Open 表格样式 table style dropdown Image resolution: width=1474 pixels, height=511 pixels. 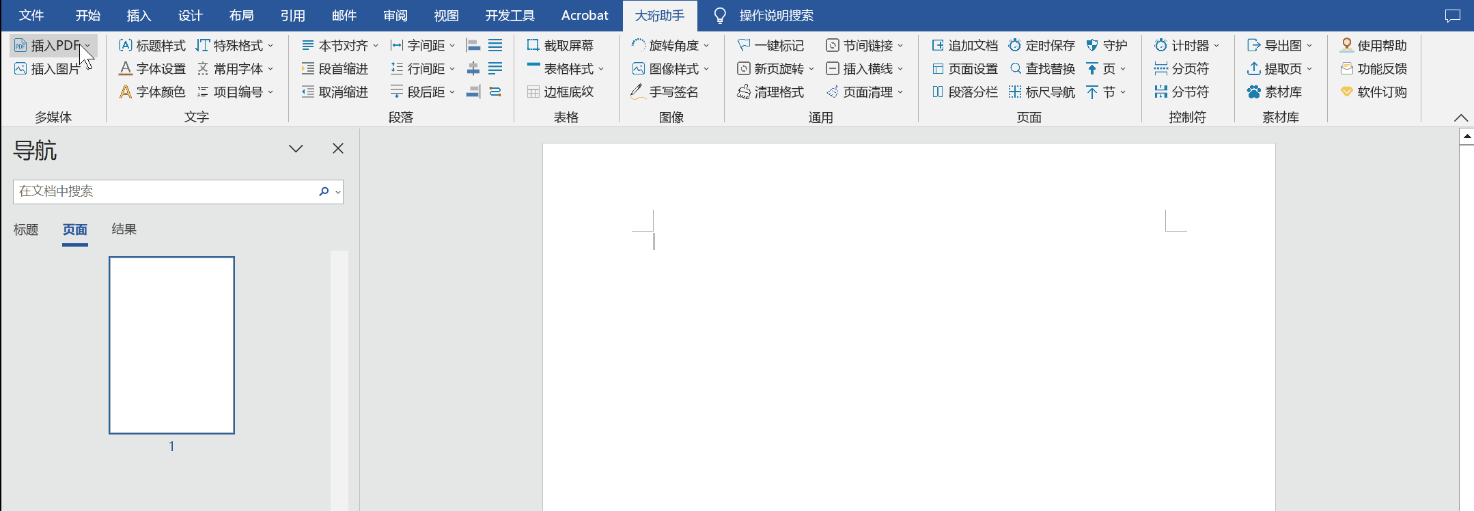pyautogui.click(x=601, y=70)
